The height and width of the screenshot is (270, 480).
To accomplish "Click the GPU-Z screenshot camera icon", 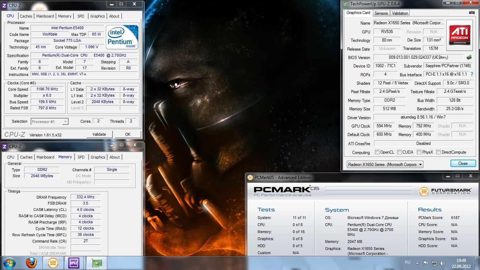I will [x=472, y=13].
